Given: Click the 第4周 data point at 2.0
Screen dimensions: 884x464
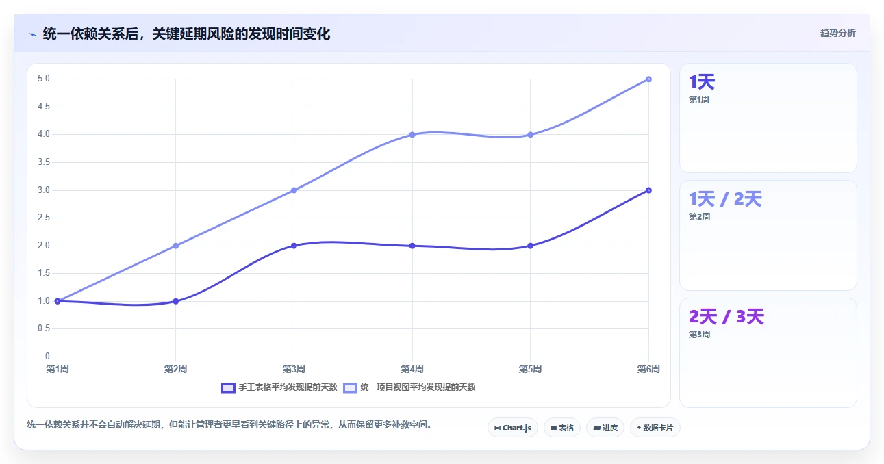Looking at the screenshot, I should (x=412, y=246).
